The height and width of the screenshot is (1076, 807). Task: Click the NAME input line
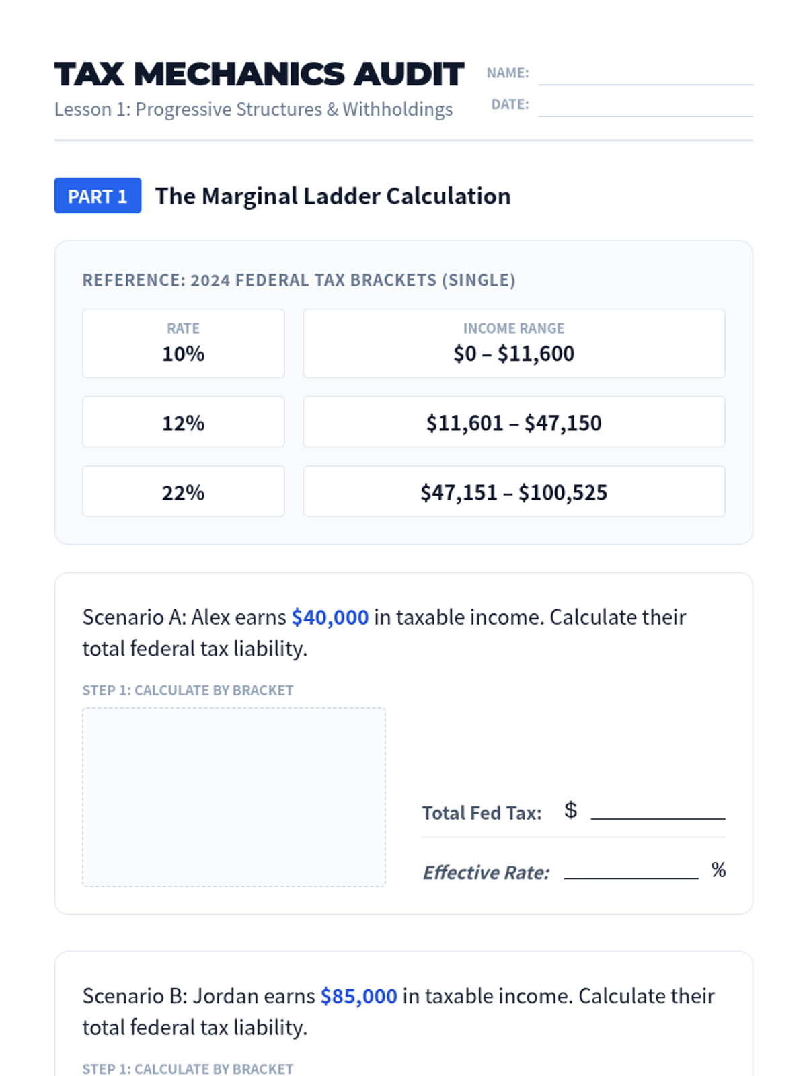pos(646,74)
